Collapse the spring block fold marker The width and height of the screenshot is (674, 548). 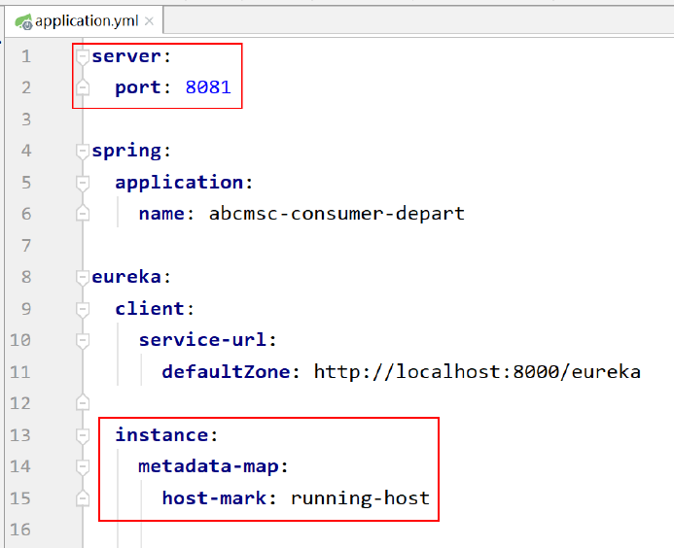click(x=83, y=151)
